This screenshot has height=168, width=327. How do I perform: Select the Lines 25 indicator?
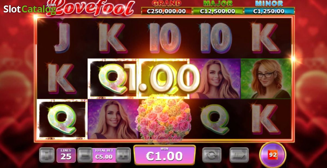click(66, 155)
